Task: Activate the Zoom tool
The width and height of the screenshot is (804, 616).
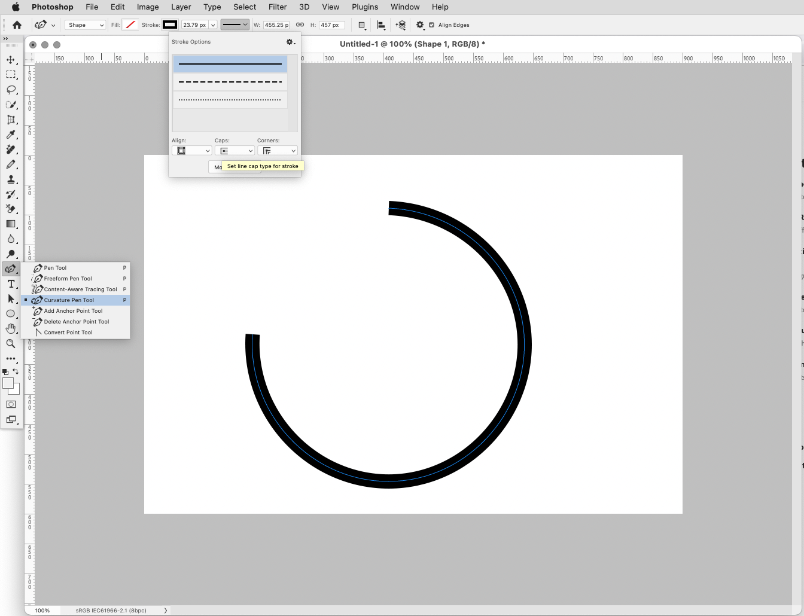Action: point(11,344)
